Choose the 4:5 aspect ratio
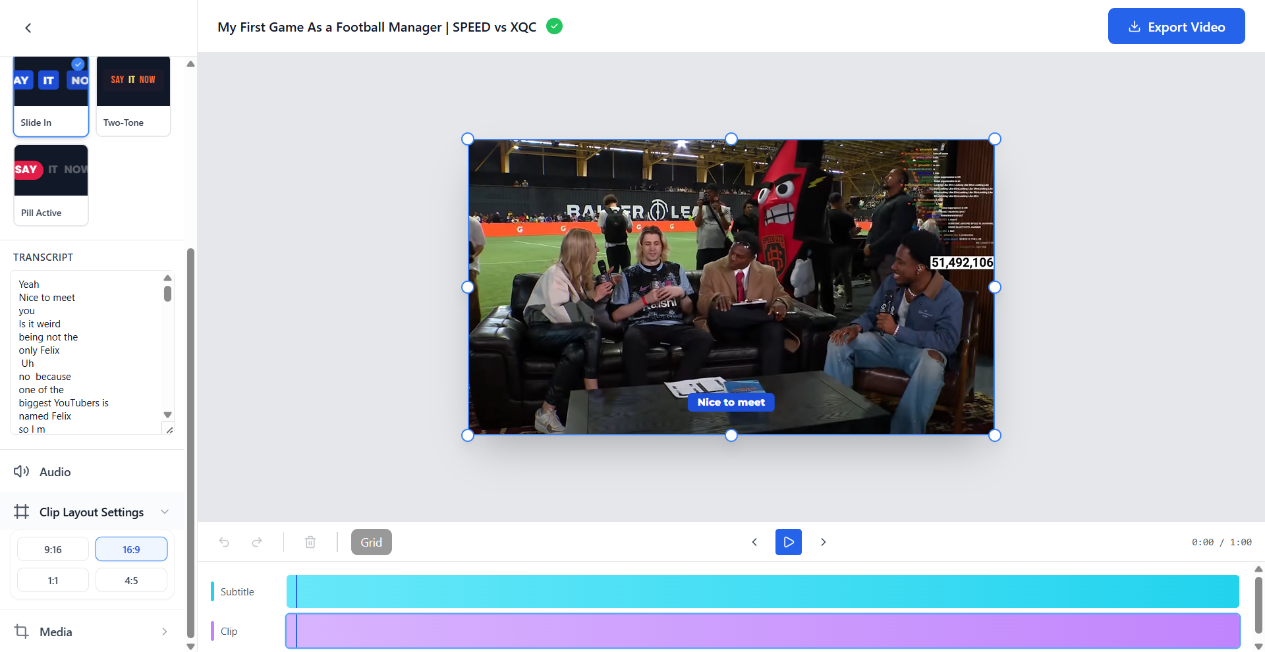Viewport: 1265px width, 652px height. click(x=131, y=580)
